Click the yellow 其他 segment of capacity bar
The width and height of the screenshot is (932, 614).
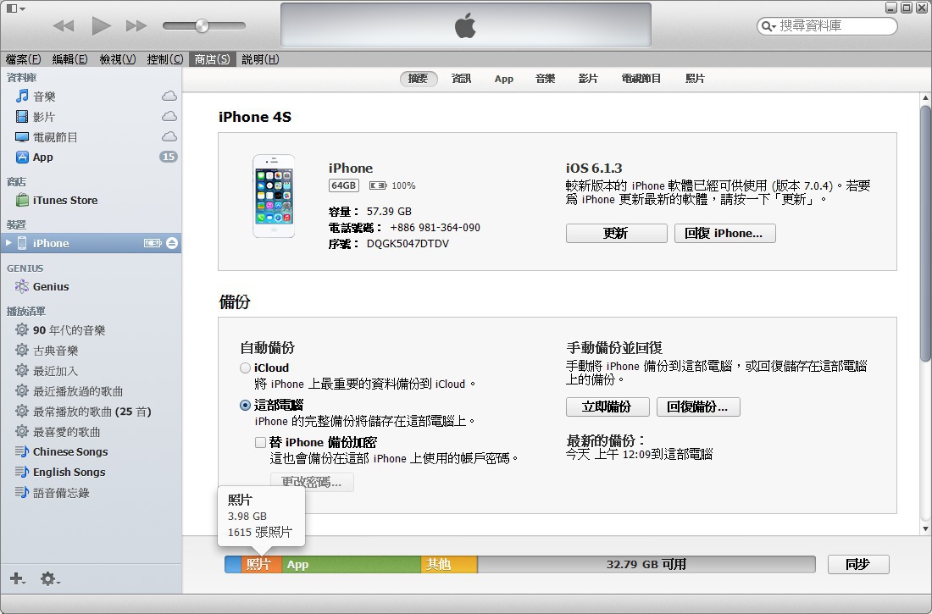click(449, 564)
